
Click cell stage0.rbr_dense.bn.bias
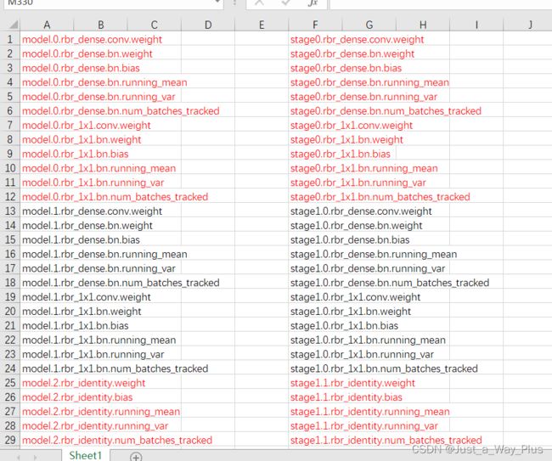coord(346,68)
